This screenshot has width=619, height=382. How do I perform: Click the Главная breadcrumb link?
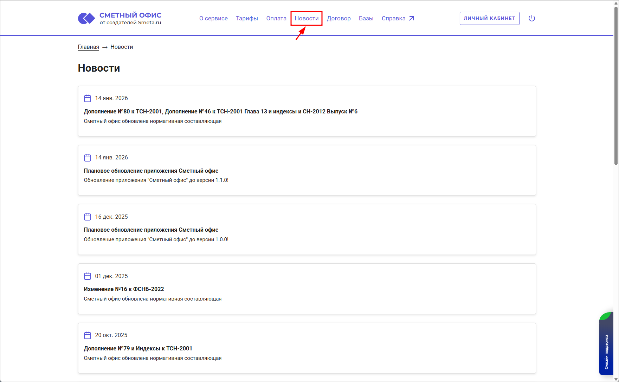click(88, 47)
